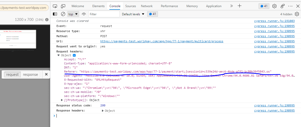Click the Content-Type header line
Screen dimensions: 301x127
click(118, 63)
